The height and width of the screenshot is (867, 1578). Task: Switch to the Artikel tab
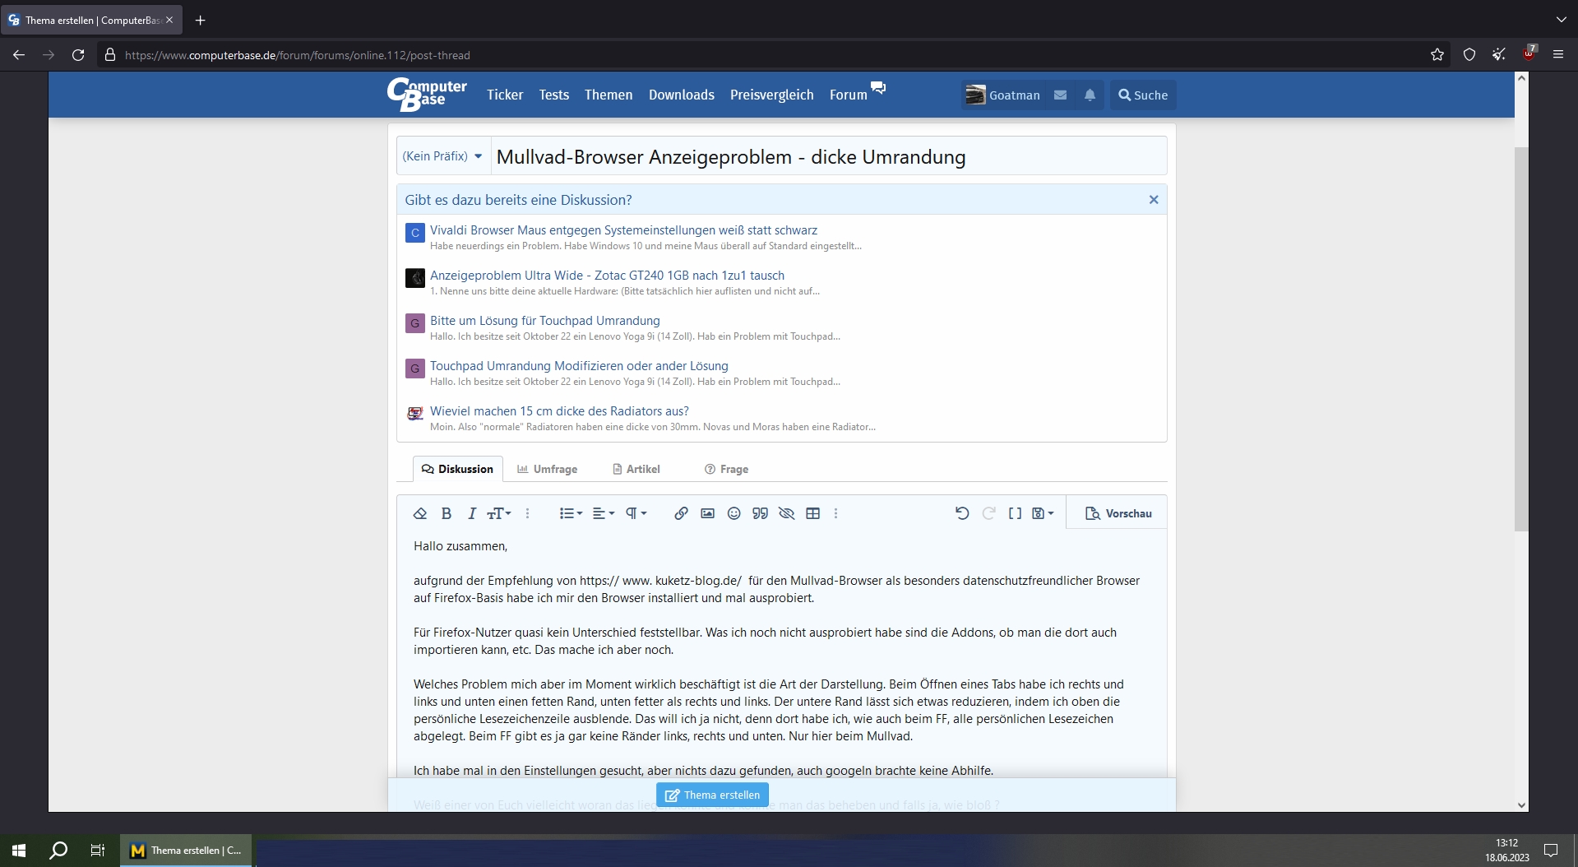(x=636, y=469)
